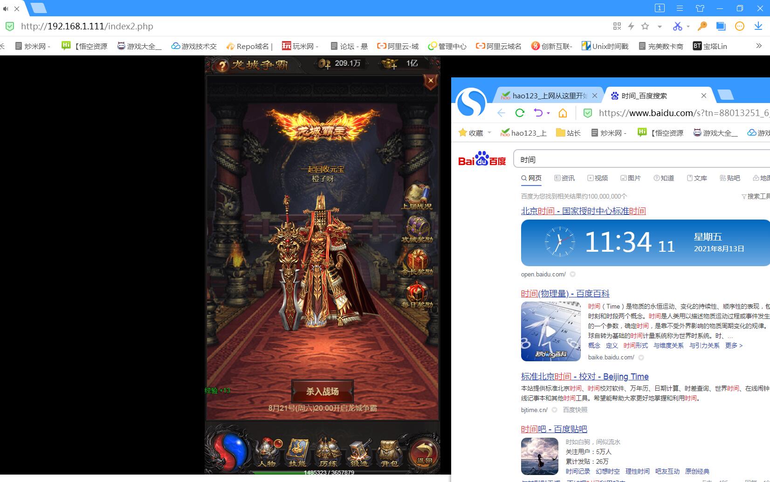The image size is (770, 482).
Task: Open the 人物 character icon in game bar
Action: click(x=267, y=451)
